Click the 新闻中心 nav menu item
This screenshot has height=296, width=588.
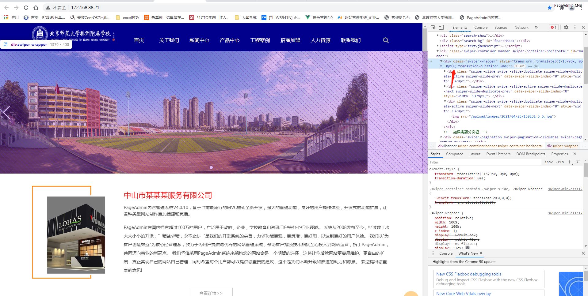(199, 40)
